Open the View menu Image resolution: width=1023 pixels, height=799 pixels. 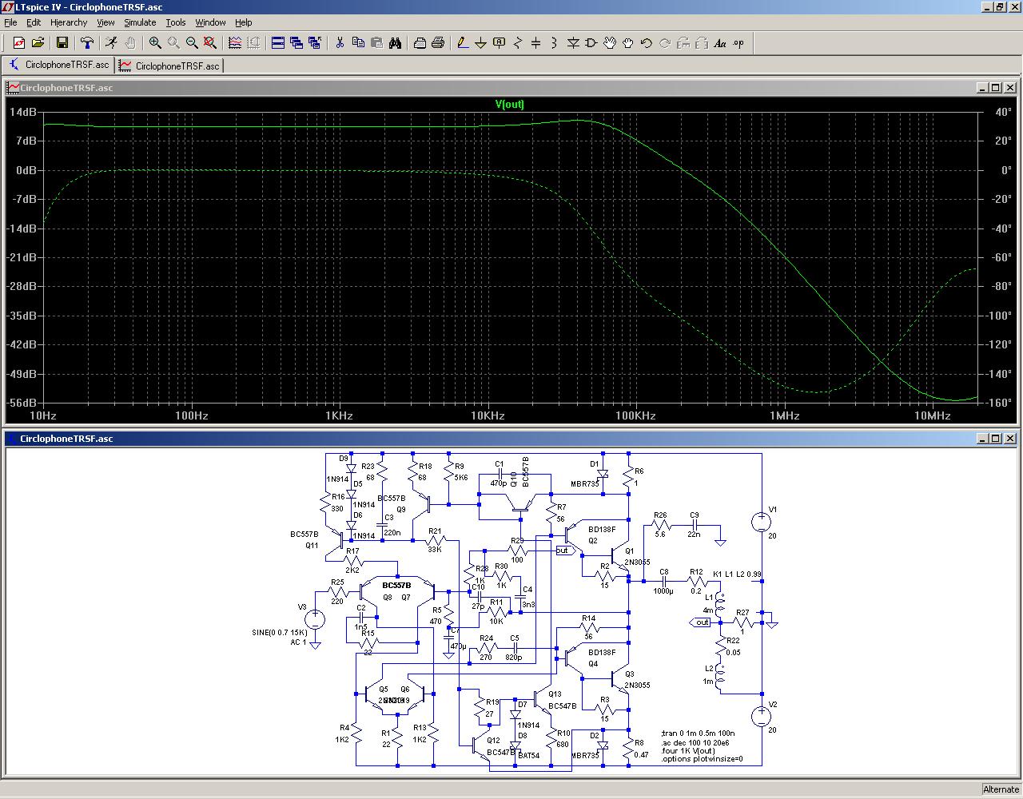[105, 22]
